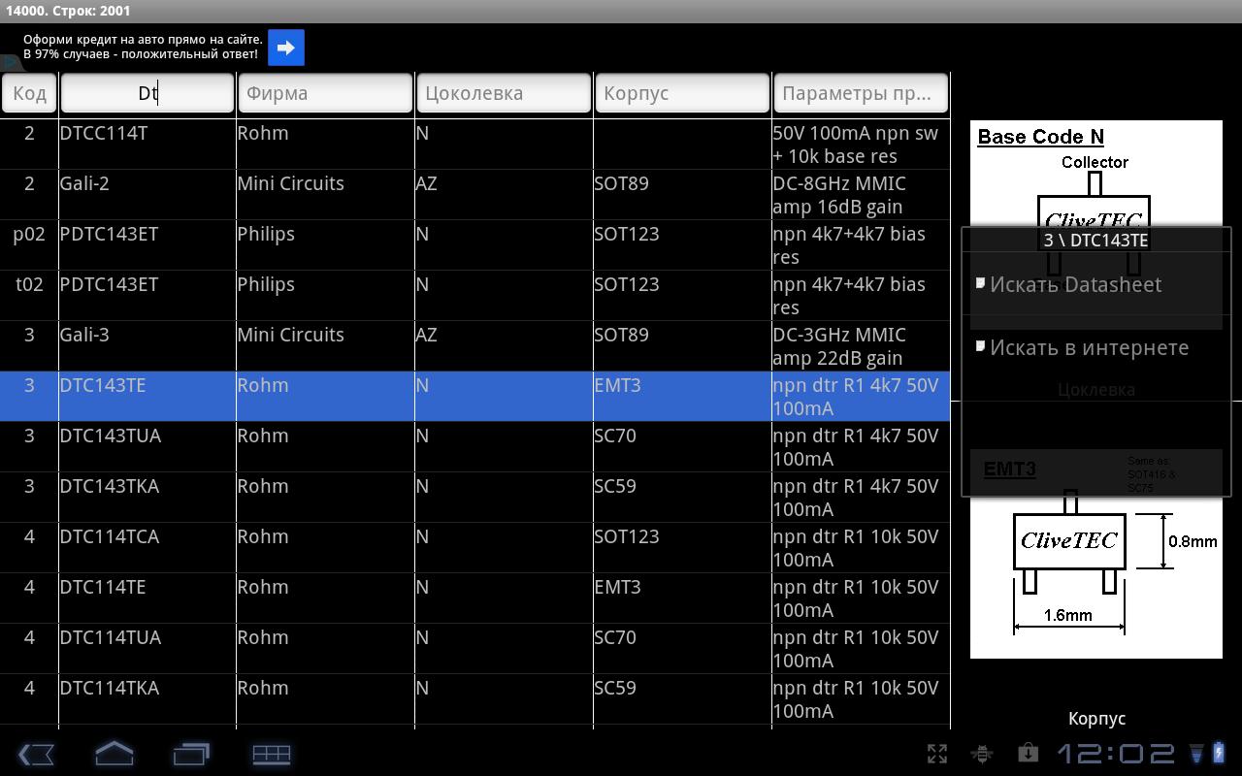
Task: Open the EMT3 package drawing thumbnail
Action: 1096,555
